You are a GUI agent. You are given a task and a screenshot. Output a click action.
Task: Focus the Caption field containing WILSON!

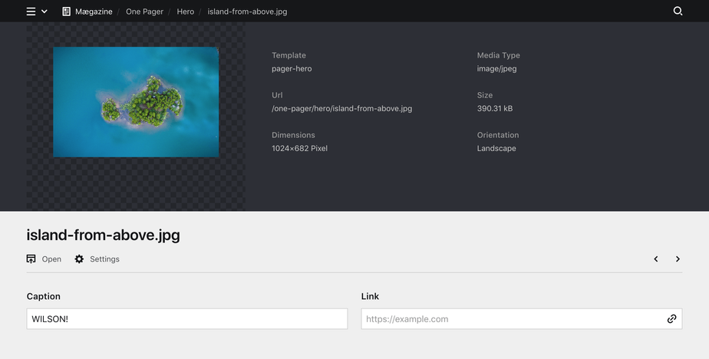pyautogui.click(x=186, y=319)
